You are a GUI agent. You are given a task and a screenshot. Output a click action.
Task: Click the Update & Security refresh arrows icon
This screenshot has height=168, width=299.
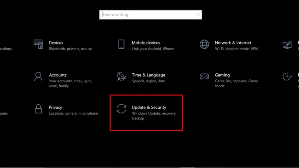coord(121,109)
